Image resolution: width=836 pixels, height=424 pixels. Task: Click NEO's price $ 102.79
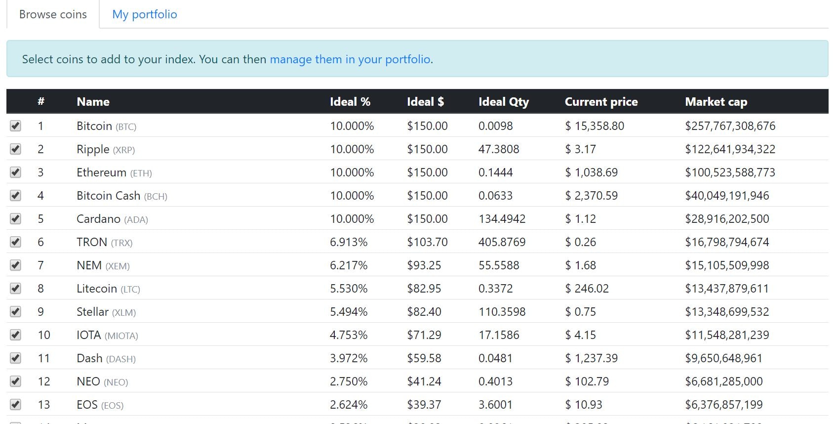click(x=587, y=382)
